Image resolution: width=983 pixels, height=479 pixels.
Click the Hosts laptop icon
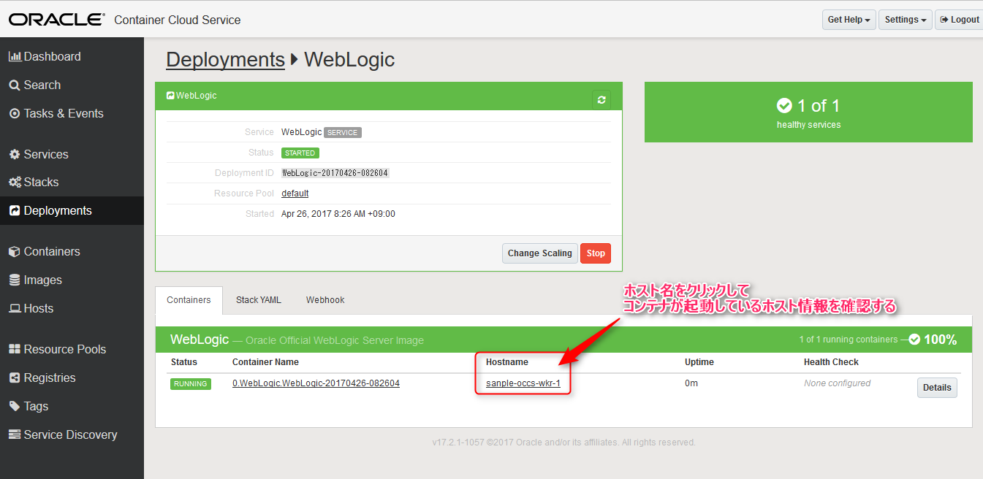[x=15, y=308]
